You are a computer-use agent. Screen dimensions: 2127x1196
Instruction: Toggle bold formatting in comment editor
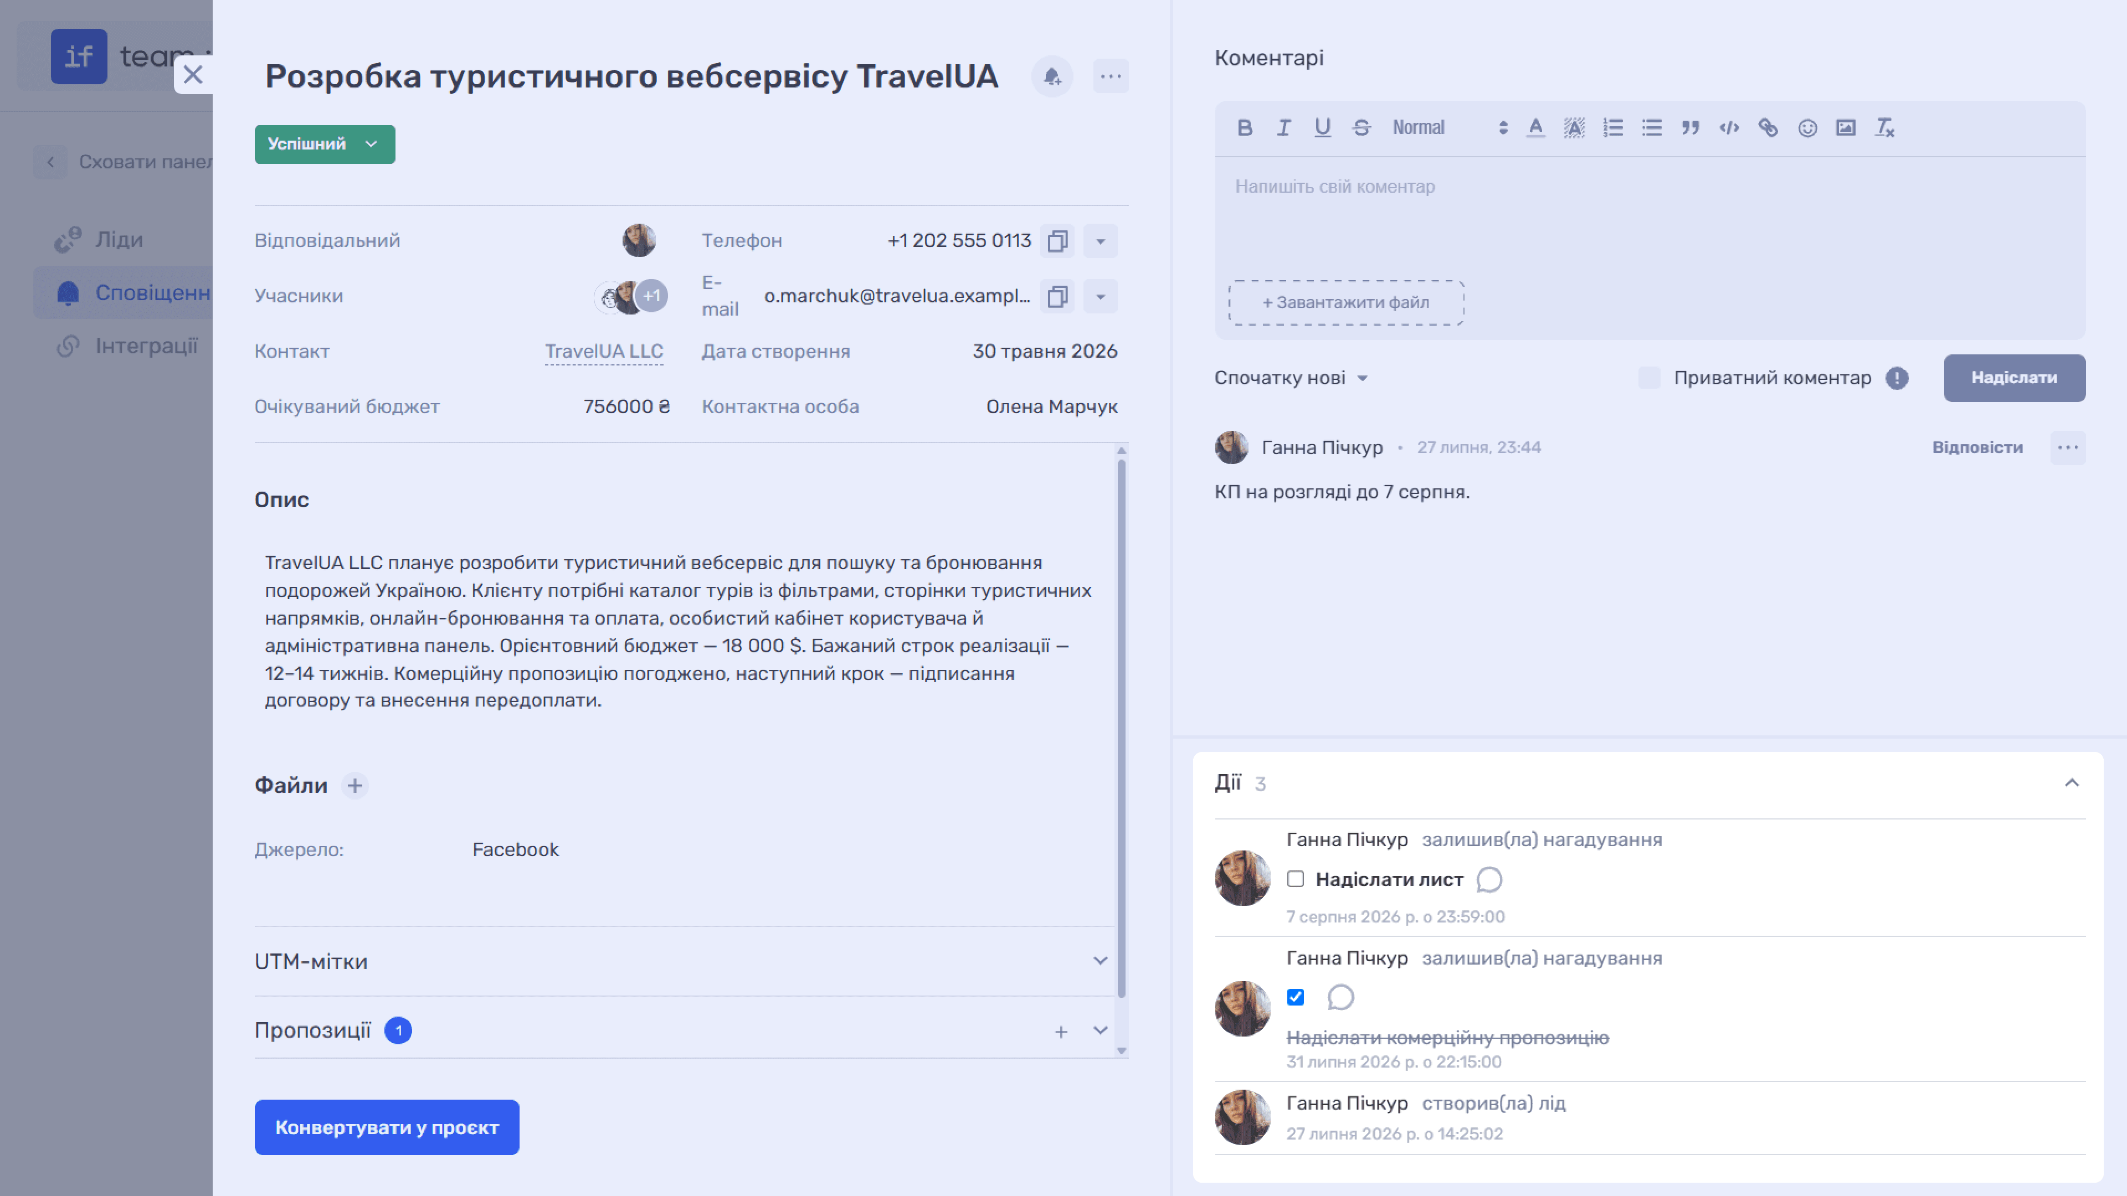point(1244,128)
